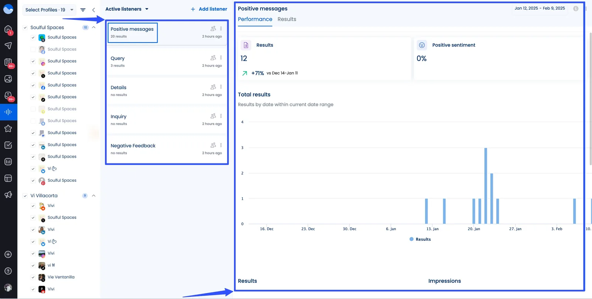Open the Select Profiles dropdown
Image resolution: width=592 pixels, height=299 pixels.
tap(49, 10)
